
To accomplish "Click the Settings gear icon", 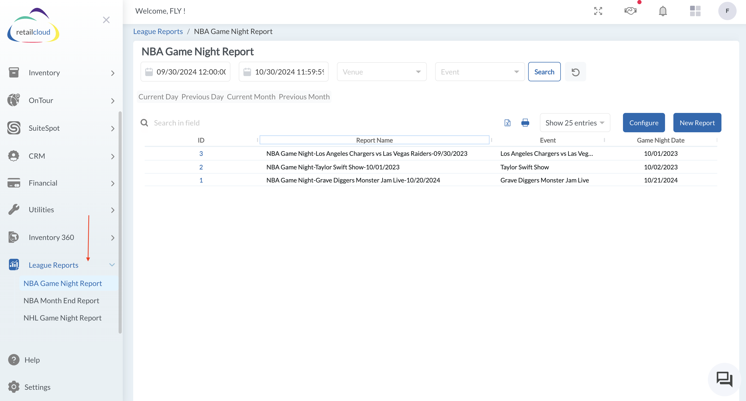I will (14, 387).
